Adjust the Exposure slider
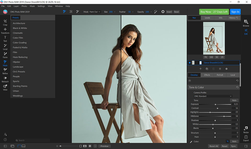 (215, 104)
